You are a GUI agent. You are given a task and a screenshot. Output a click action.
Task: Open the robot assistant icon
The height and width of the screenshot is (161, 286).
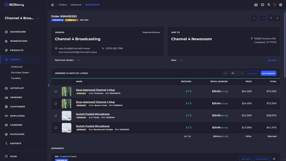tap(256, 5)
